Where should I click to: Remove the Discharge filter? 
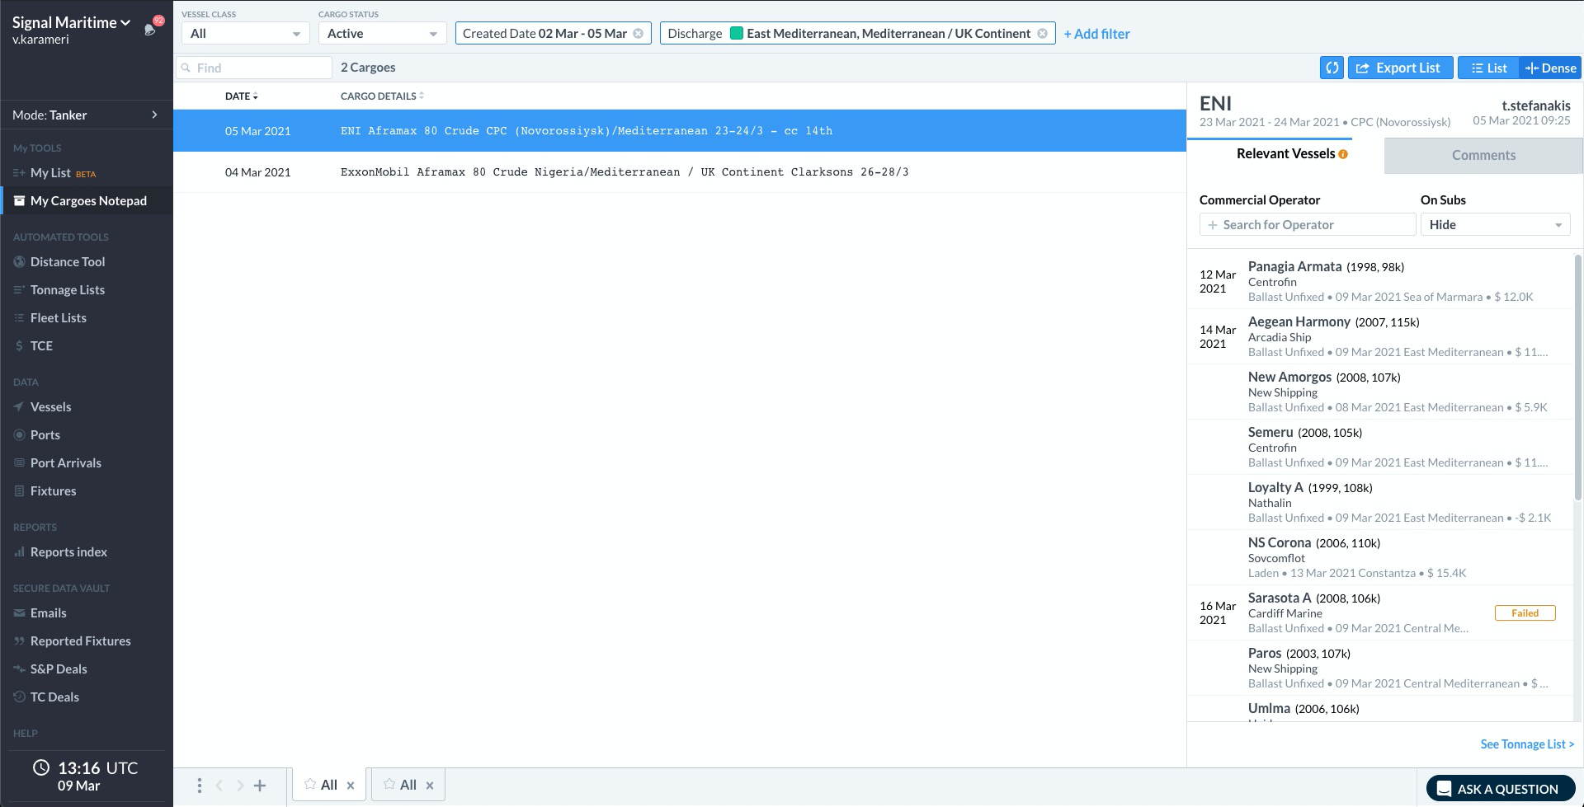point(1042,34)
